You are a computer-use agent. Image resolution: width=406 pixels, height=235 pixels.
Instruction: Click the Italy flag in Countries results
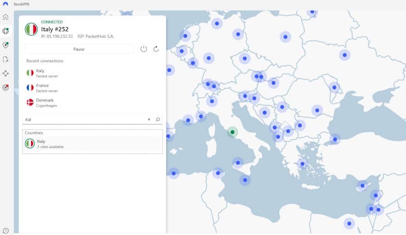(30, 143)
